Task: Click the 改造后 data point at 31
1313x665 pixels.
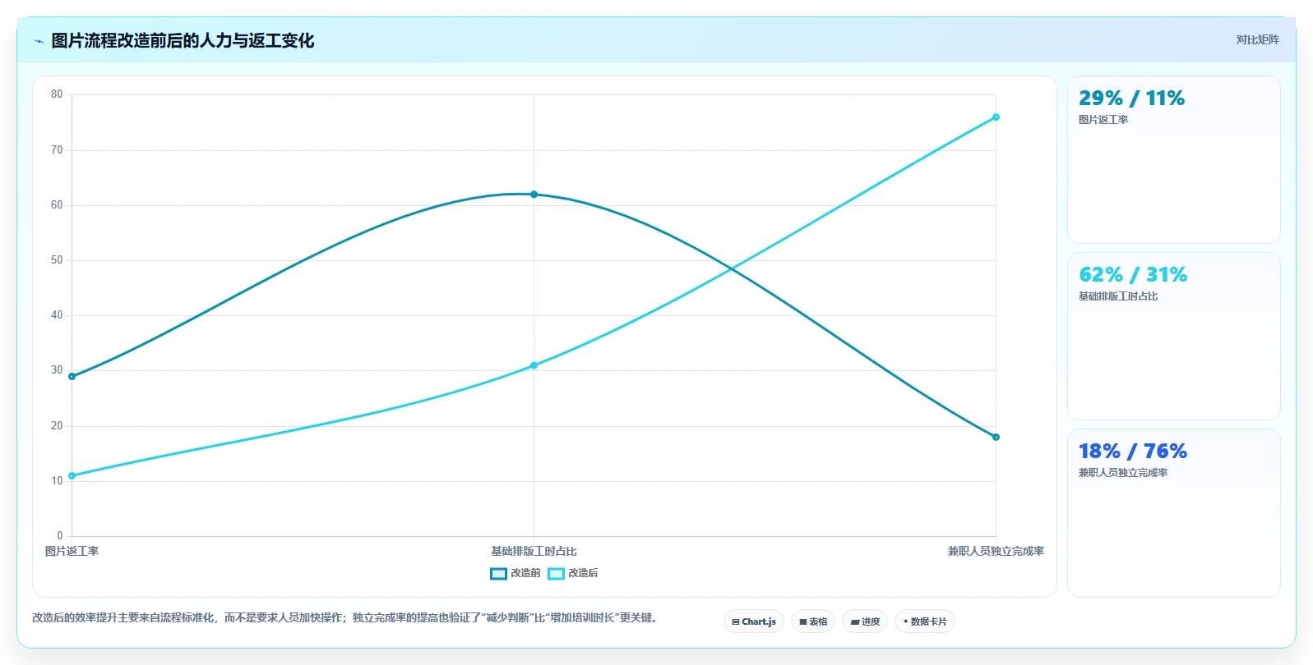Action: [x=534, y=365]
